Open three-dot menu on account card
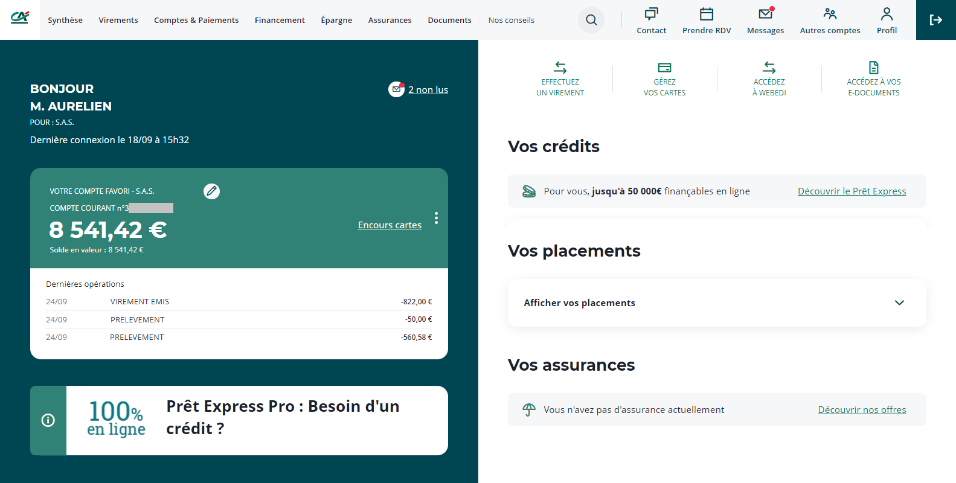Screen dimensions: 956x483 point(436,218)
